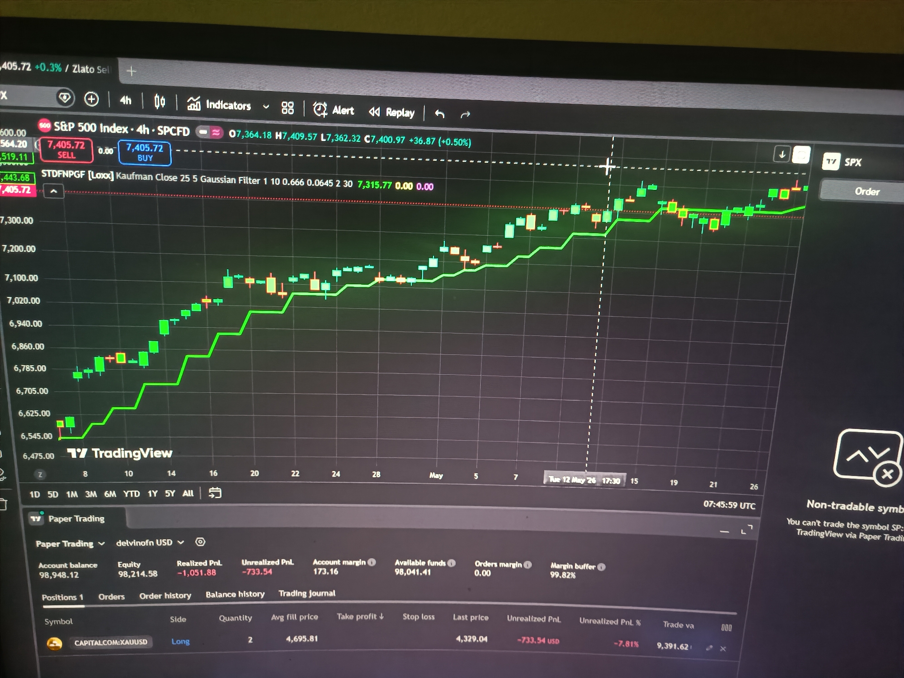Click the 07:45:59 UTC timezone clock

click(x=729, y=505)
